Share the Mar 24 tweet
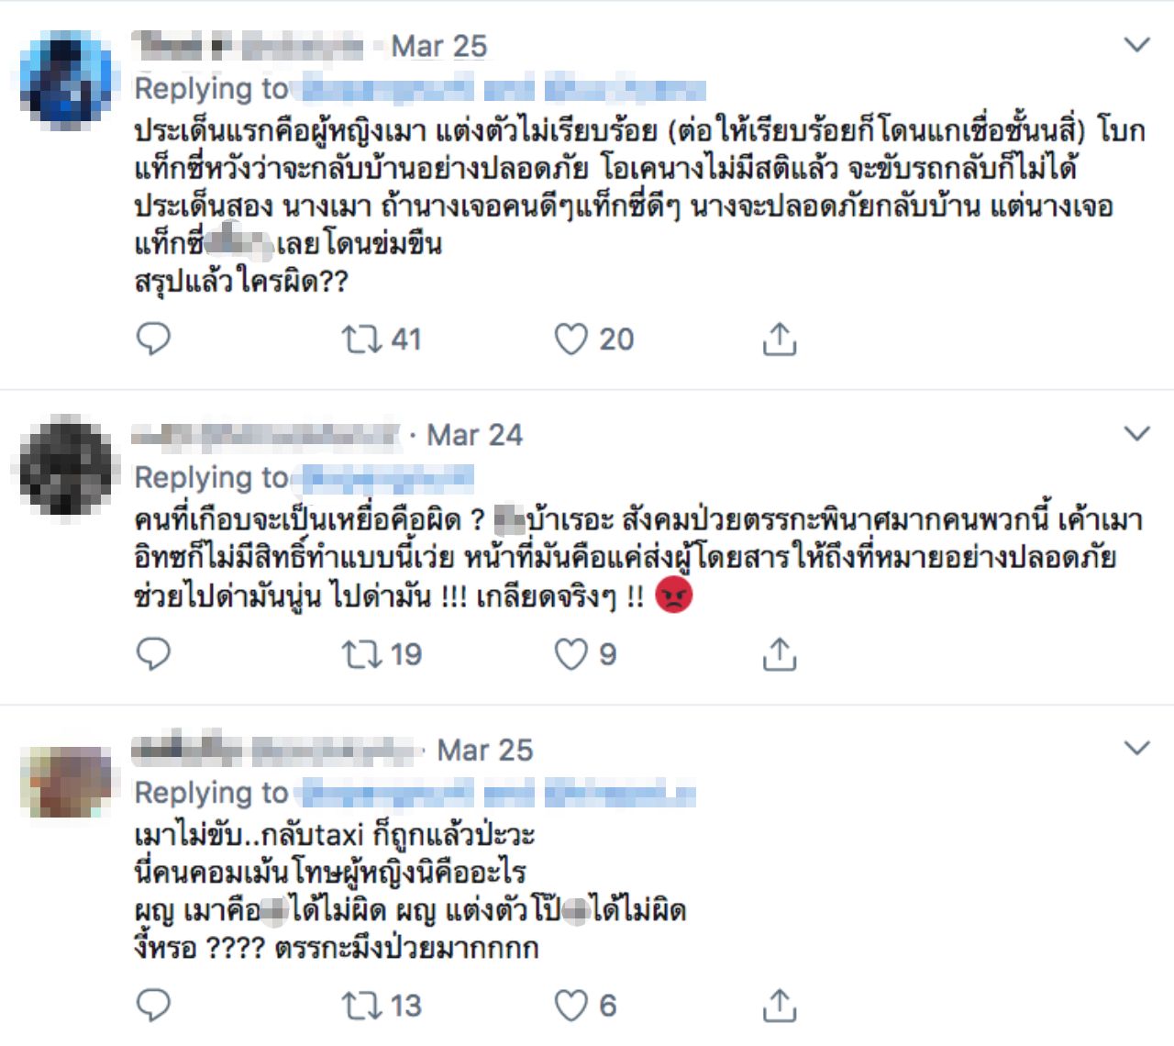The width and height of the screenshot is (1174, 1046). point(779,654)
